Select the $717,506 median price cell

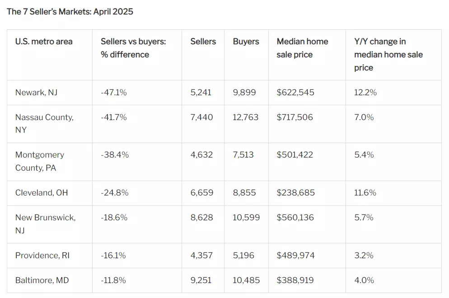(x=295, y=117)
